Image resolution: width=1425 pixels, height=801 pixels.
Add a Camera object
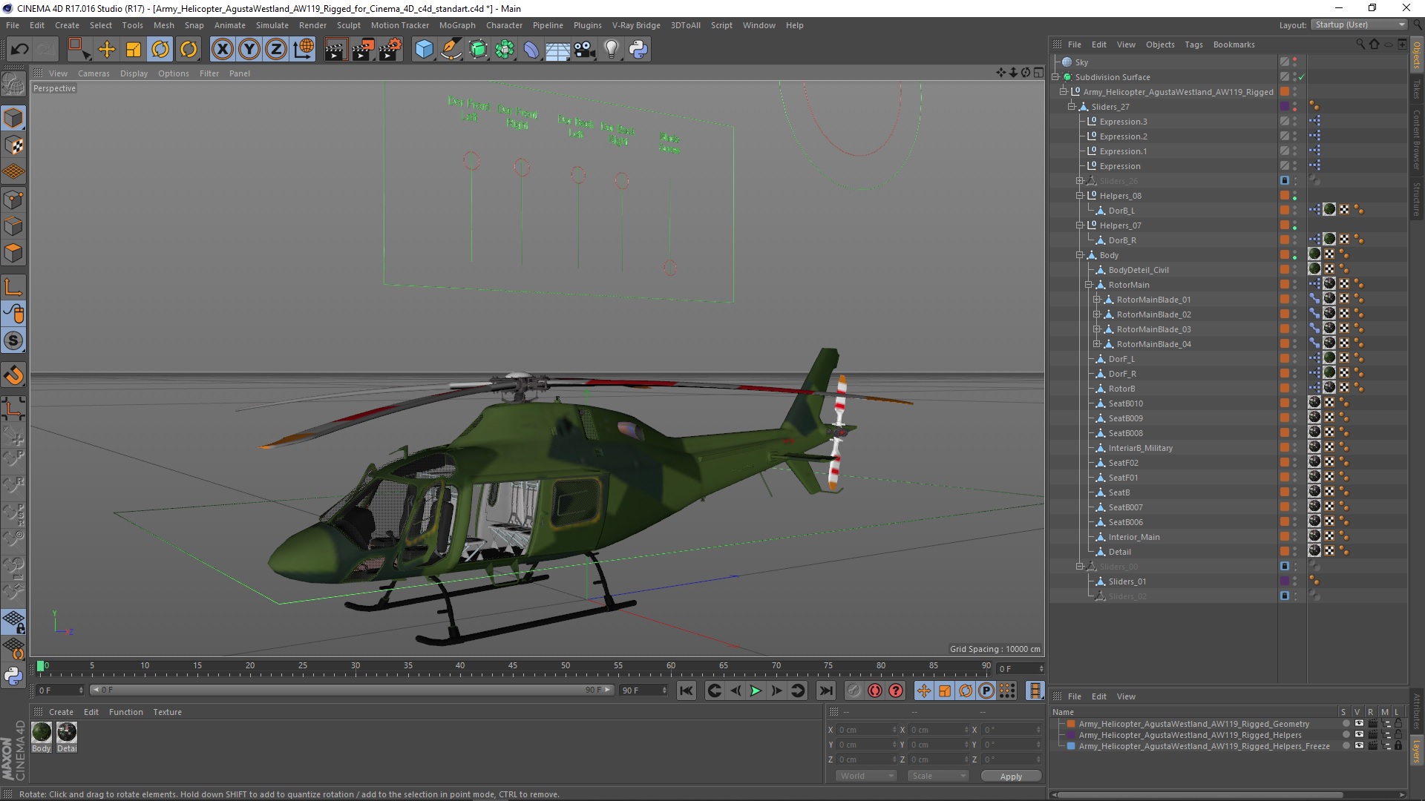pos(585,50)
